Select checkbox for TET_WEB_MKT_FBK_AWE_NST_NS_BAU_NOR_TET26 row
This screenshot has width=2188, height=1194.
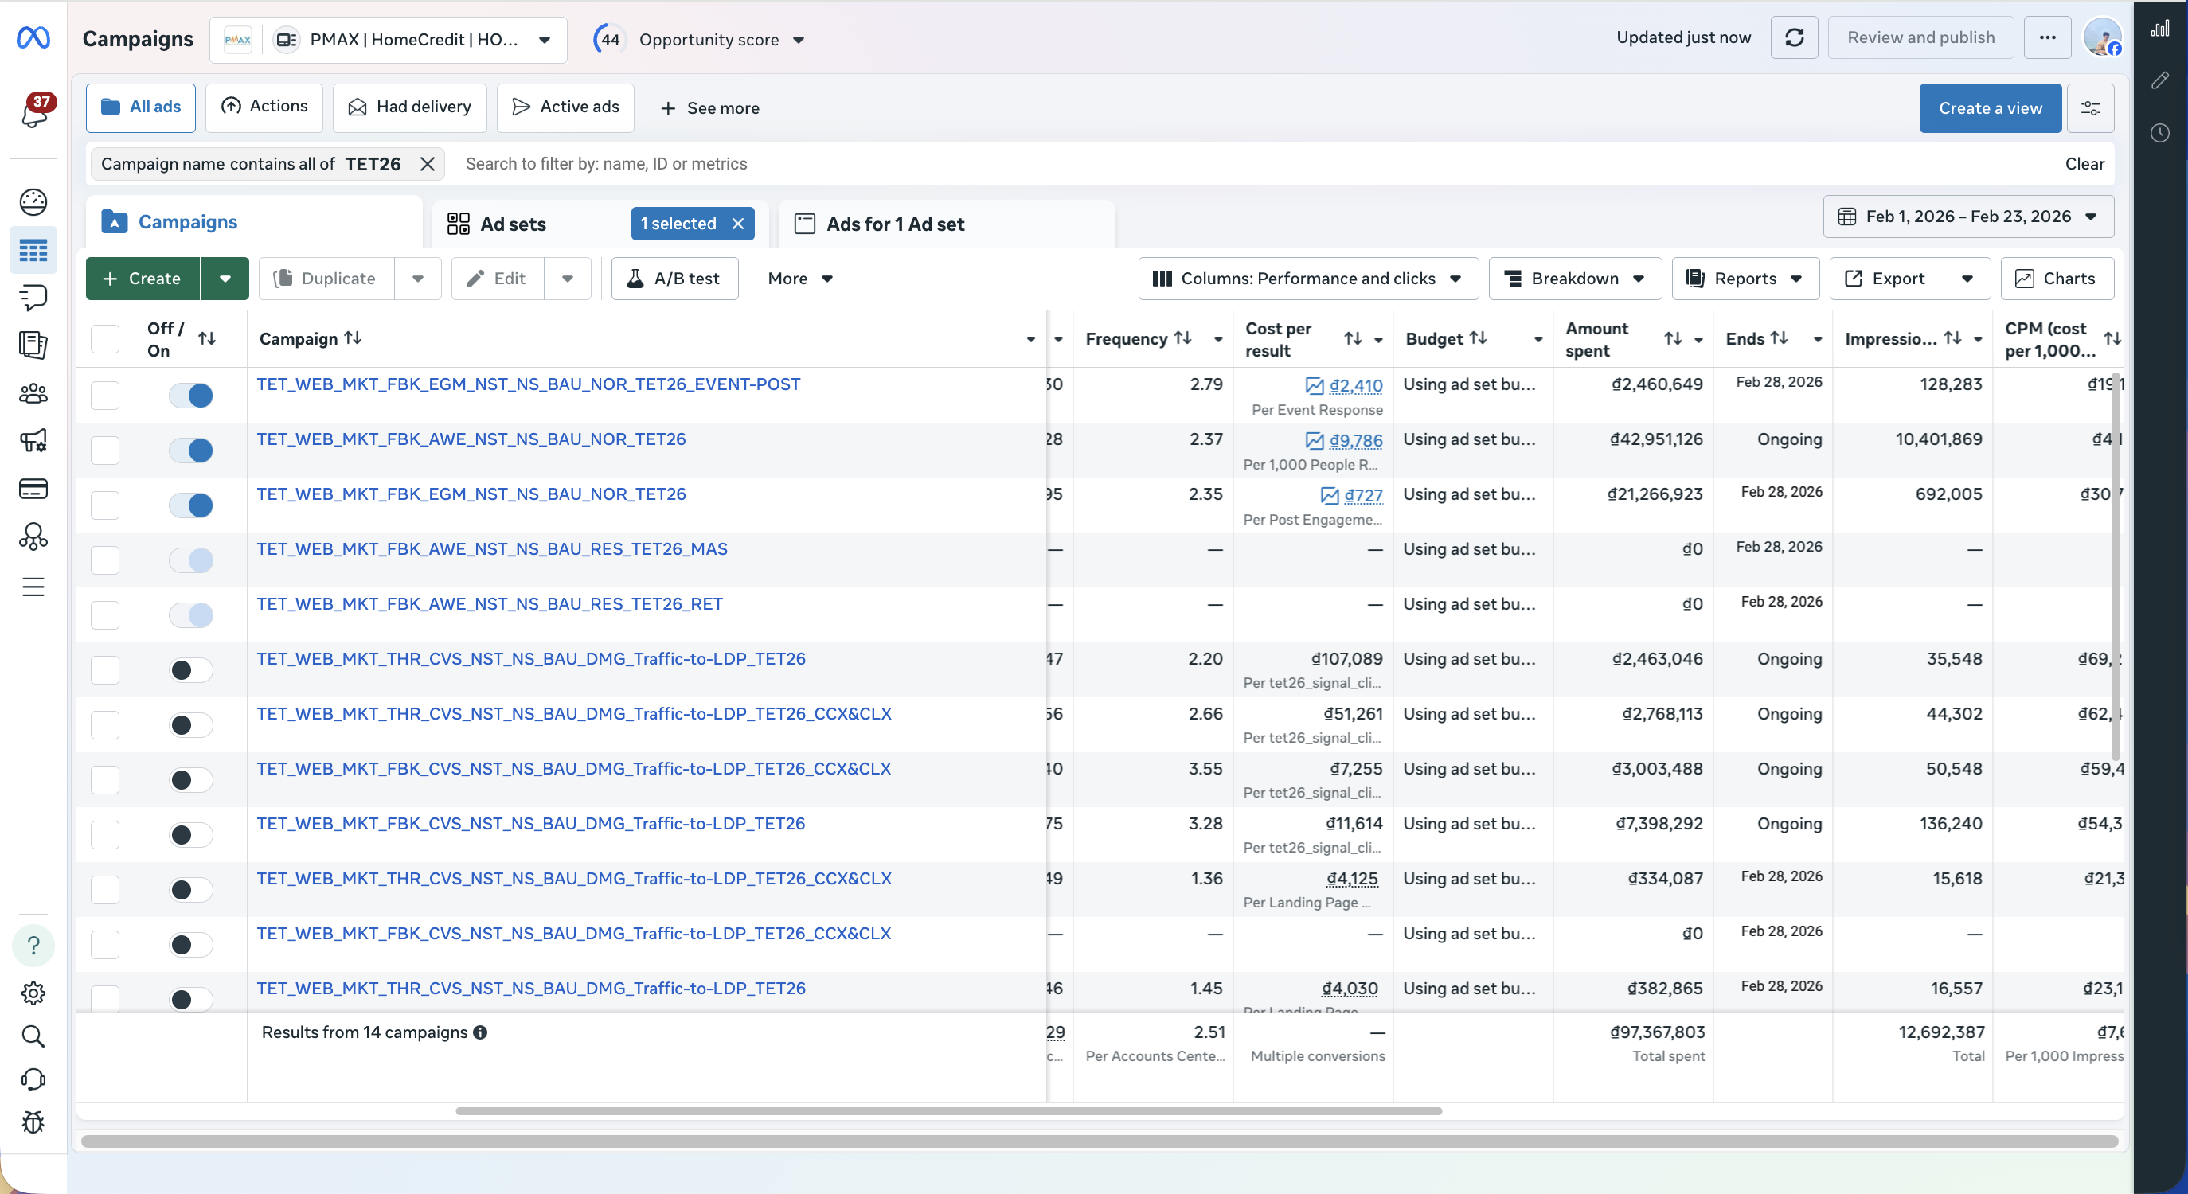point(105,450)
